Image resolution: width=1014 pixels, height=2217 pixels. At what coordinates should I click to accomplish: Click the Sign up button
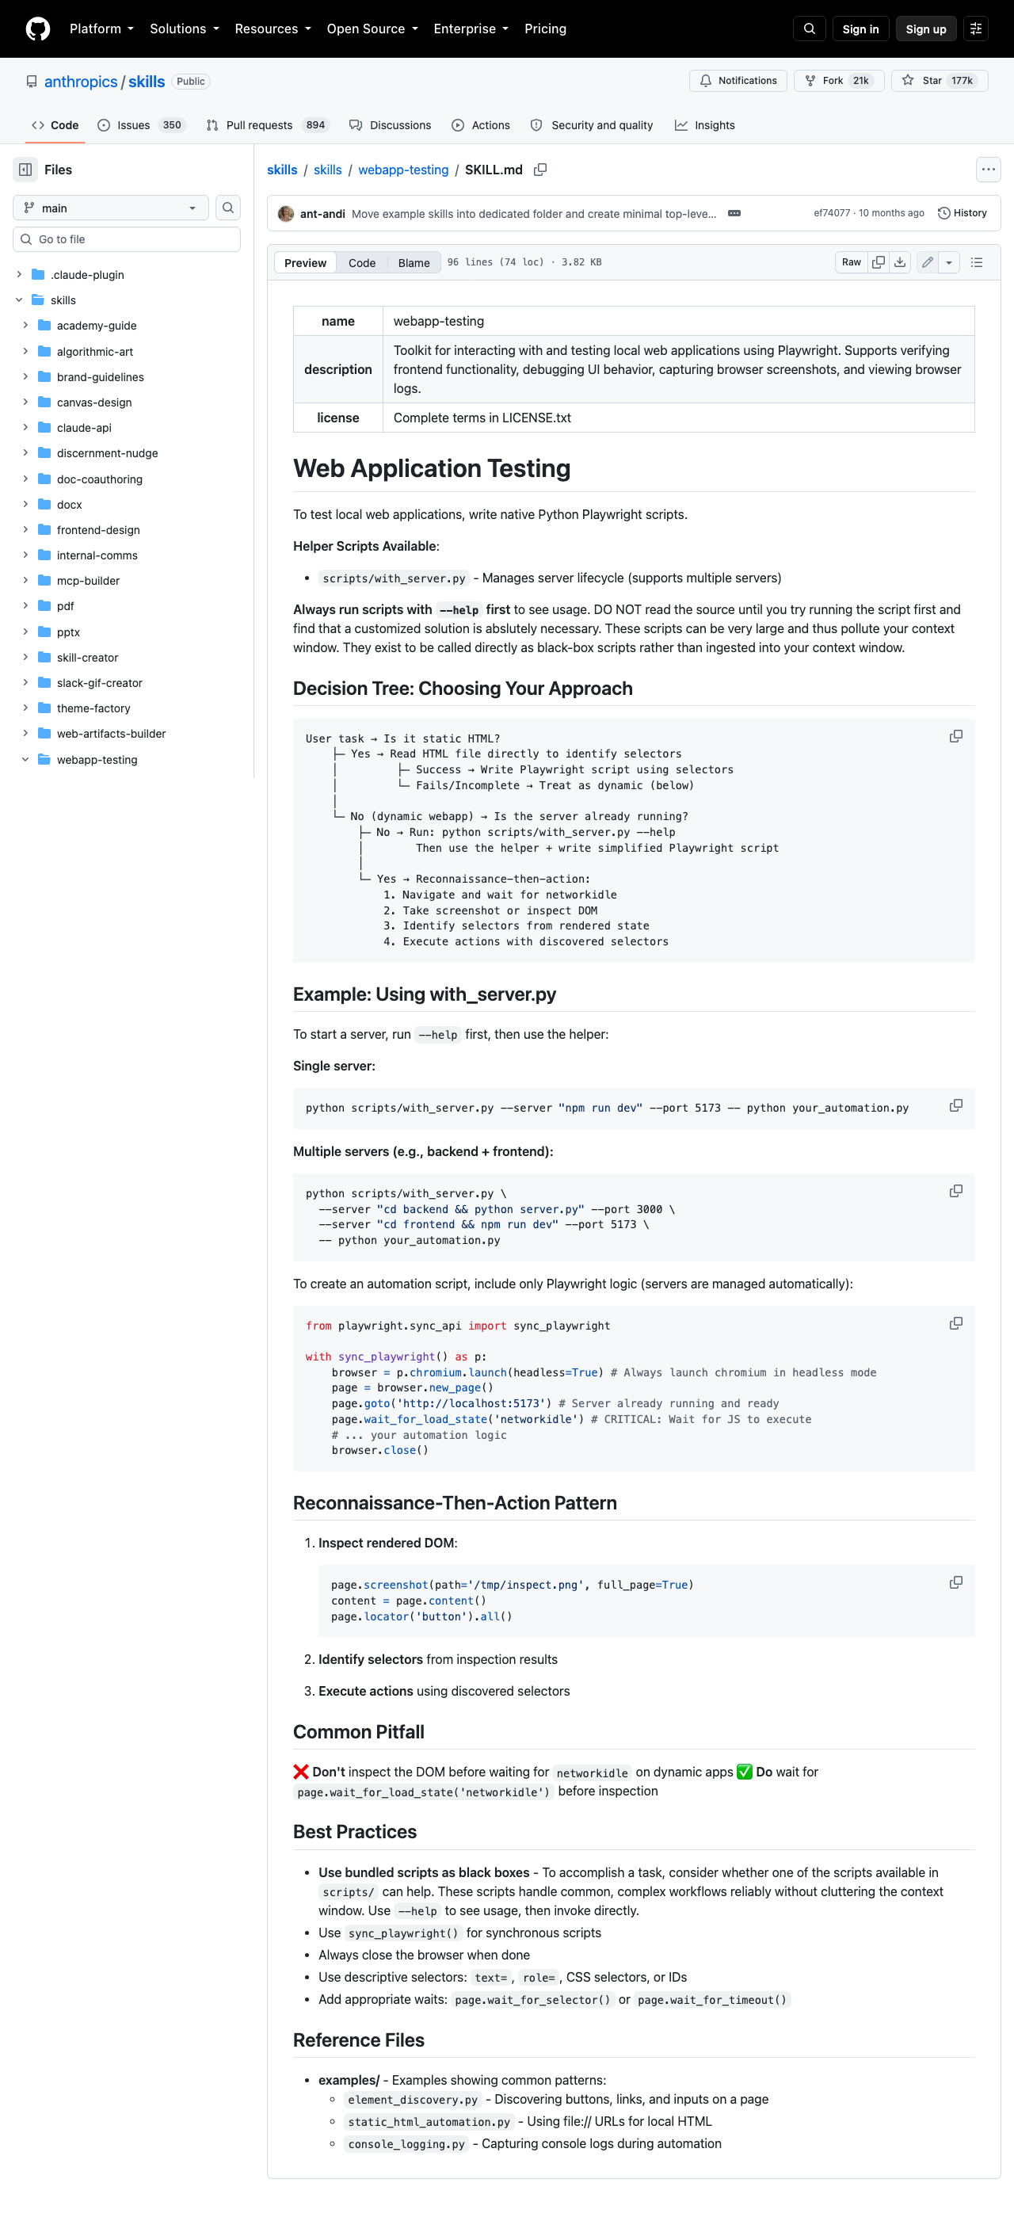tap(926, 29)
